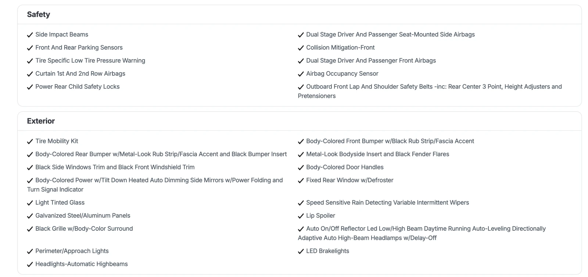Click the Tire Specific Low Tire Pressure Warning item

click(90, 61)
